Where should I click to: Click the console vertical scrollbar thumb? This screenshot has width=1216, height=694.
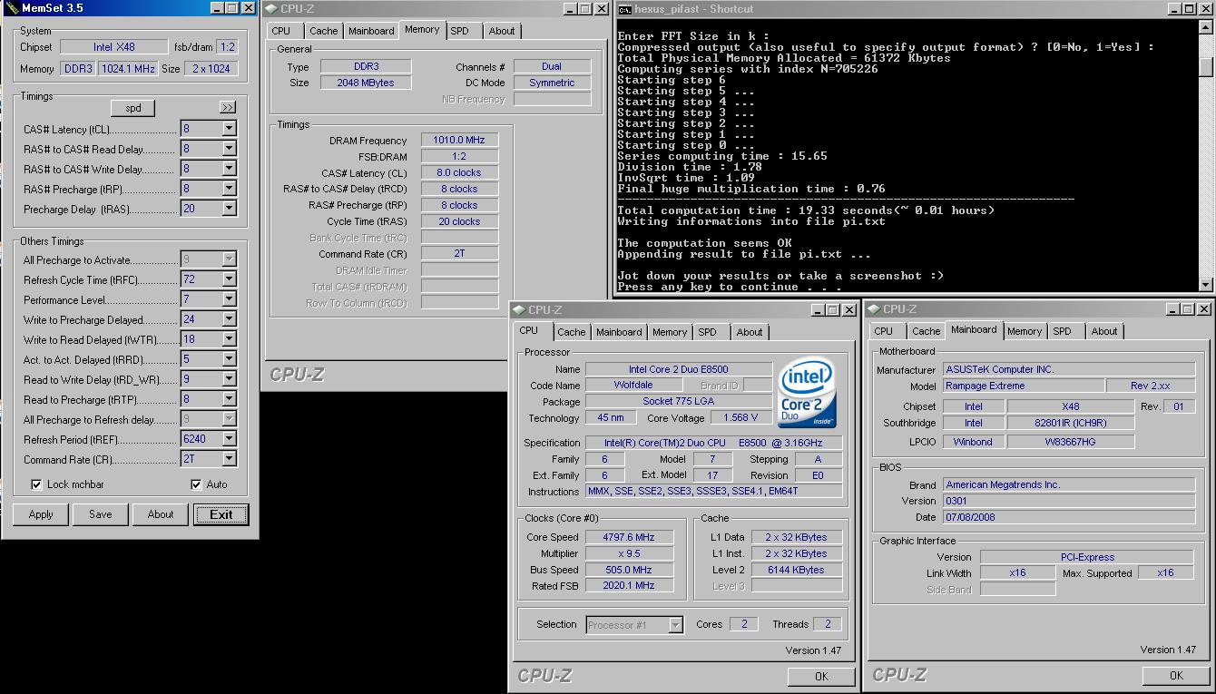[x=1205, y=67]
